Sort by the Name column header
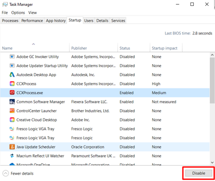215x181 pixels. pos(35,47)
